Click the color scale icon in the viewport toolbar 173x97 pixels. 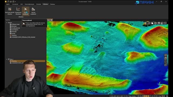(145, 23)
